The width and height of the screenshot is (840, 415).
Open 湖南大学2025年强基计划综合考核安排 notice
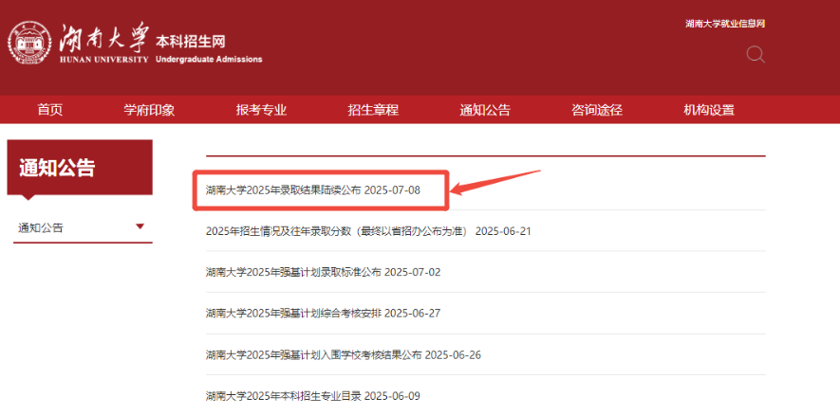323,314
